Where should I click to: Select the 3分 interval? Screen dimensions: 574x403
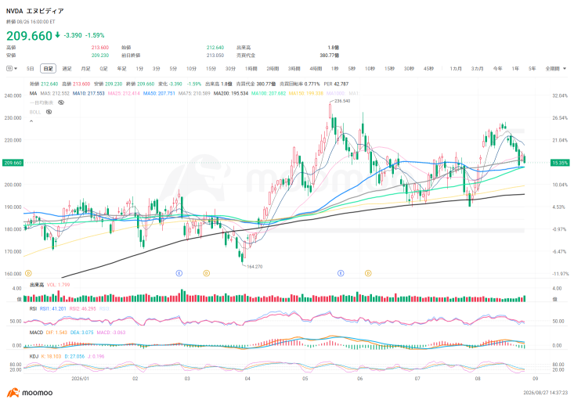[x=157, y=68]
